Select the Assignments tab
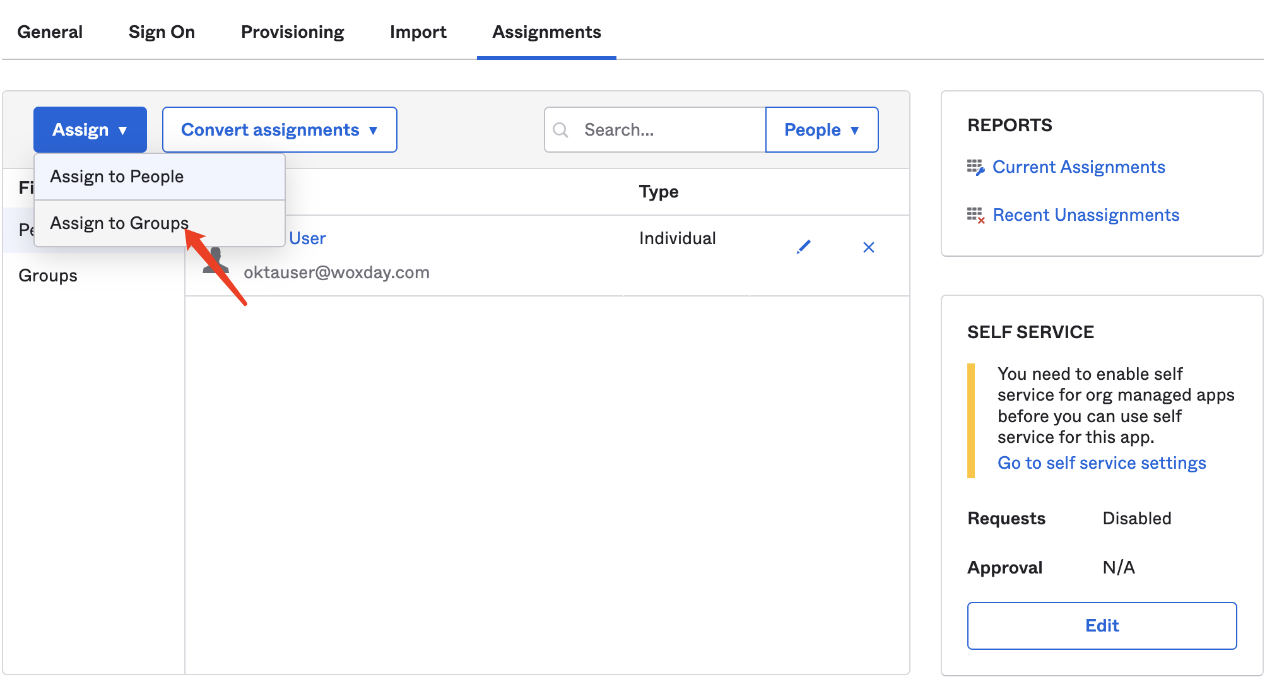Viewport: 1272px width, 694px height. [546, 32]
